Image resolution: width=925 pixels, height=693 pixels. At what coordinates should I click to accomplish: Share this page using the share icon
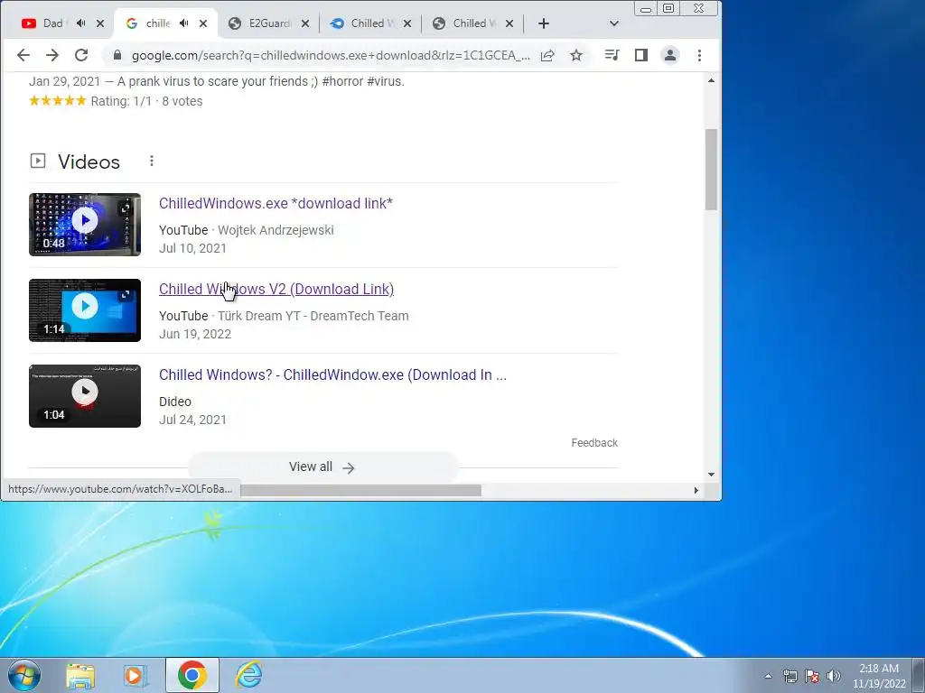click(547, 55)
